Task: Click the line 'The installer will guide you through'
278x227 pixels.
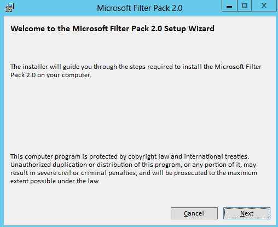Action: tap(136, 67)
